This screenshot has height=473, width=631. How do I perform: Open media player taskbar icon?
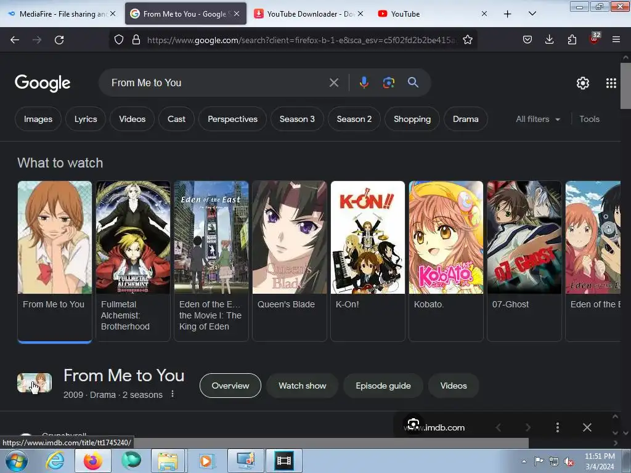pos(206,461)
